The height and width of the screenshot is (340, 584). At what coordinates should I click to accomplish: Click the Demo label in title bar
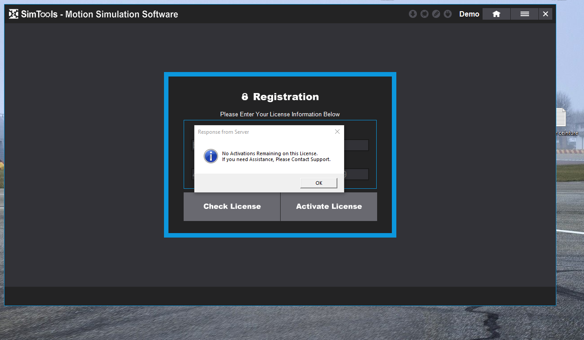click(469, 14)
